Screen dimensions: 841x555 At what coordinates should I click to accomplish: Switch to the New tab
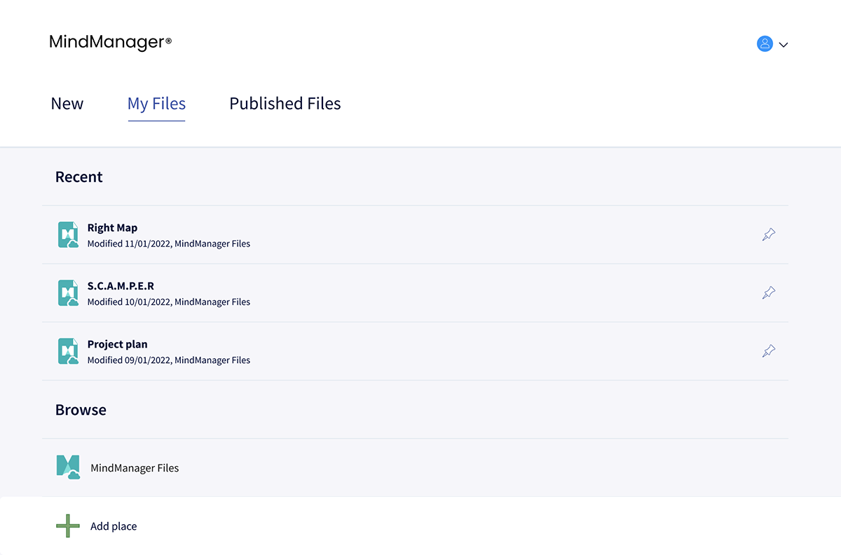click(x=67, y=104)
